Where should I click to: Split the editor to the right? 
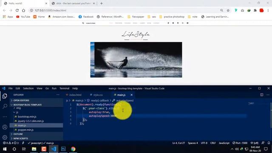[x=262, y=95]
